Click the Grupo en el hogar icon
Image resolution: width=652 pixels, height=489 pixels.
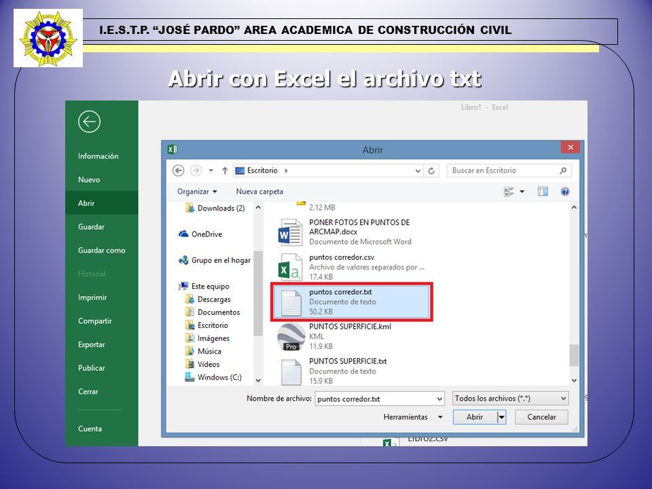click(x=183, y=260)
